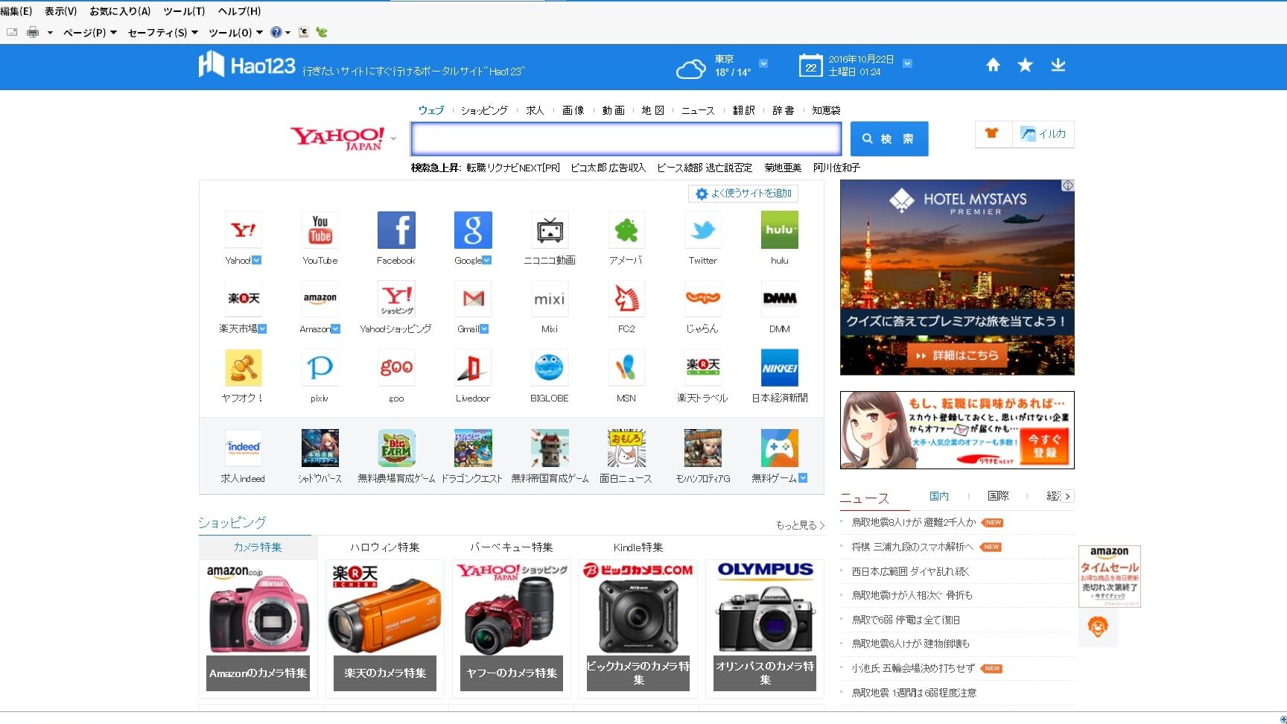Select the ショッピング search tab
The image size is (1287, 724).
(484, 110)
